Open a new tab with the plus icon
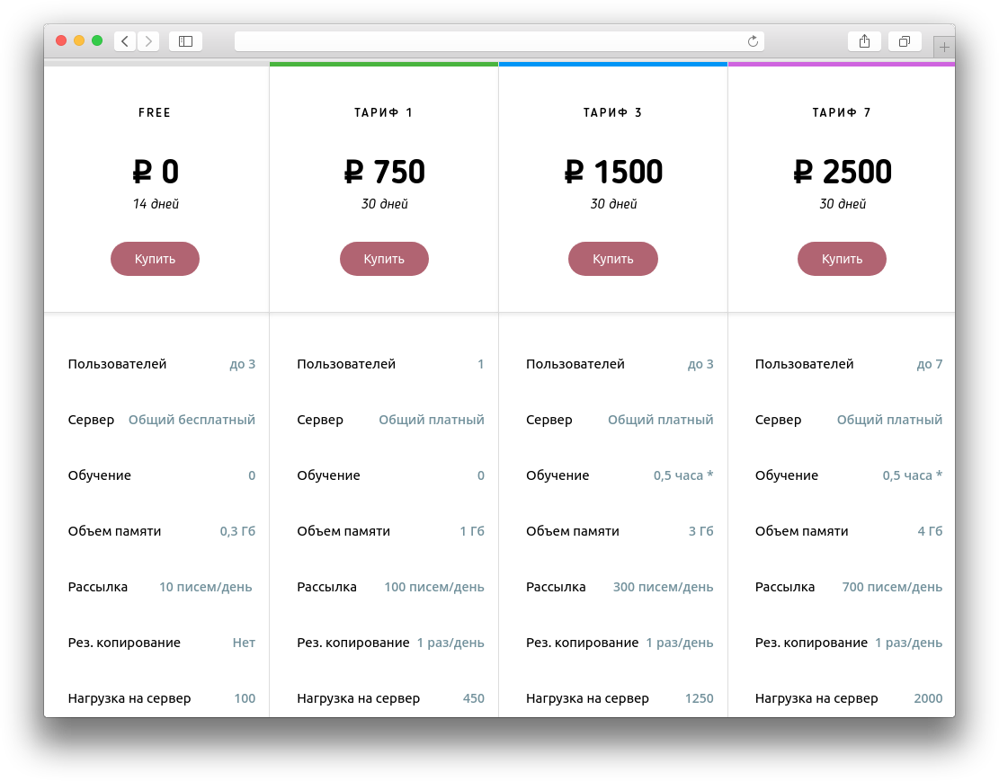 coord(943,47)
